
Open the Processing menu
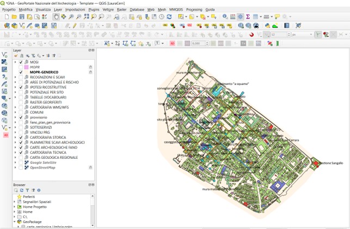tap(194, 10)
